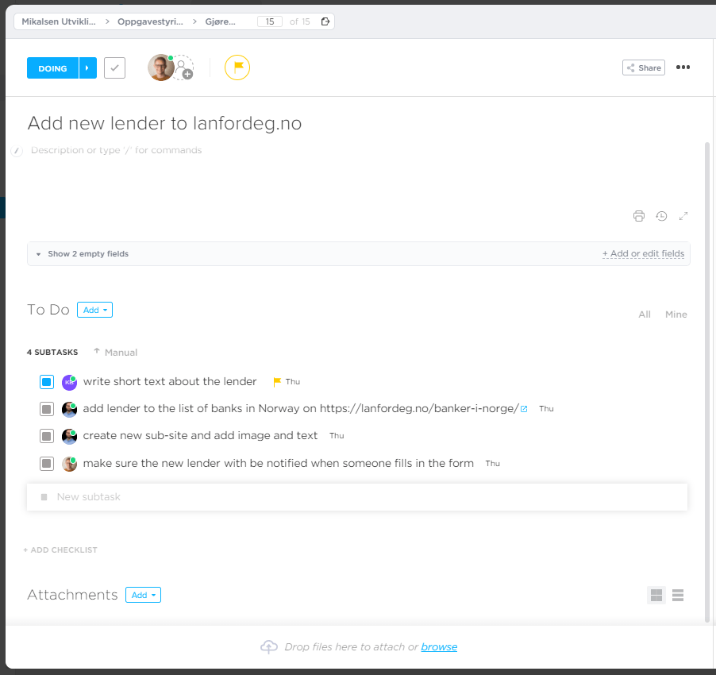The height and width of the screenshot is (675, 716).
Task: Toggle status of 'create new sub-site' subtask
Action: point(47,436)
